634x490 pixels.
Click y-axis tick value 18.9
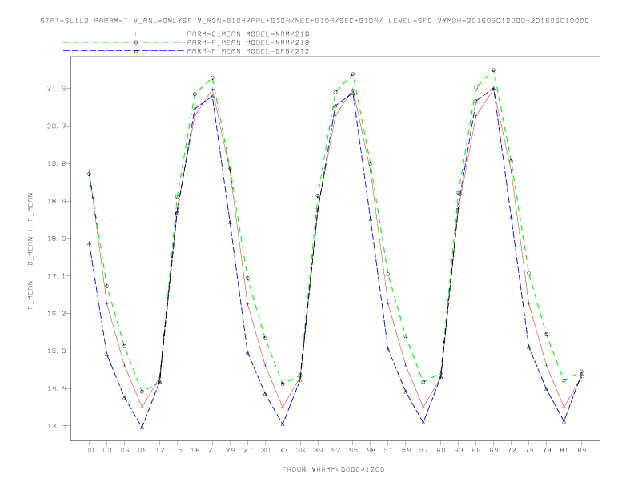tap(57, 201)
